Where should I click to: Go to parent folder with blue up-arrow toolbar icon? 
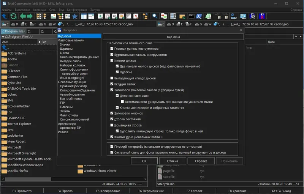pos(4,16)
